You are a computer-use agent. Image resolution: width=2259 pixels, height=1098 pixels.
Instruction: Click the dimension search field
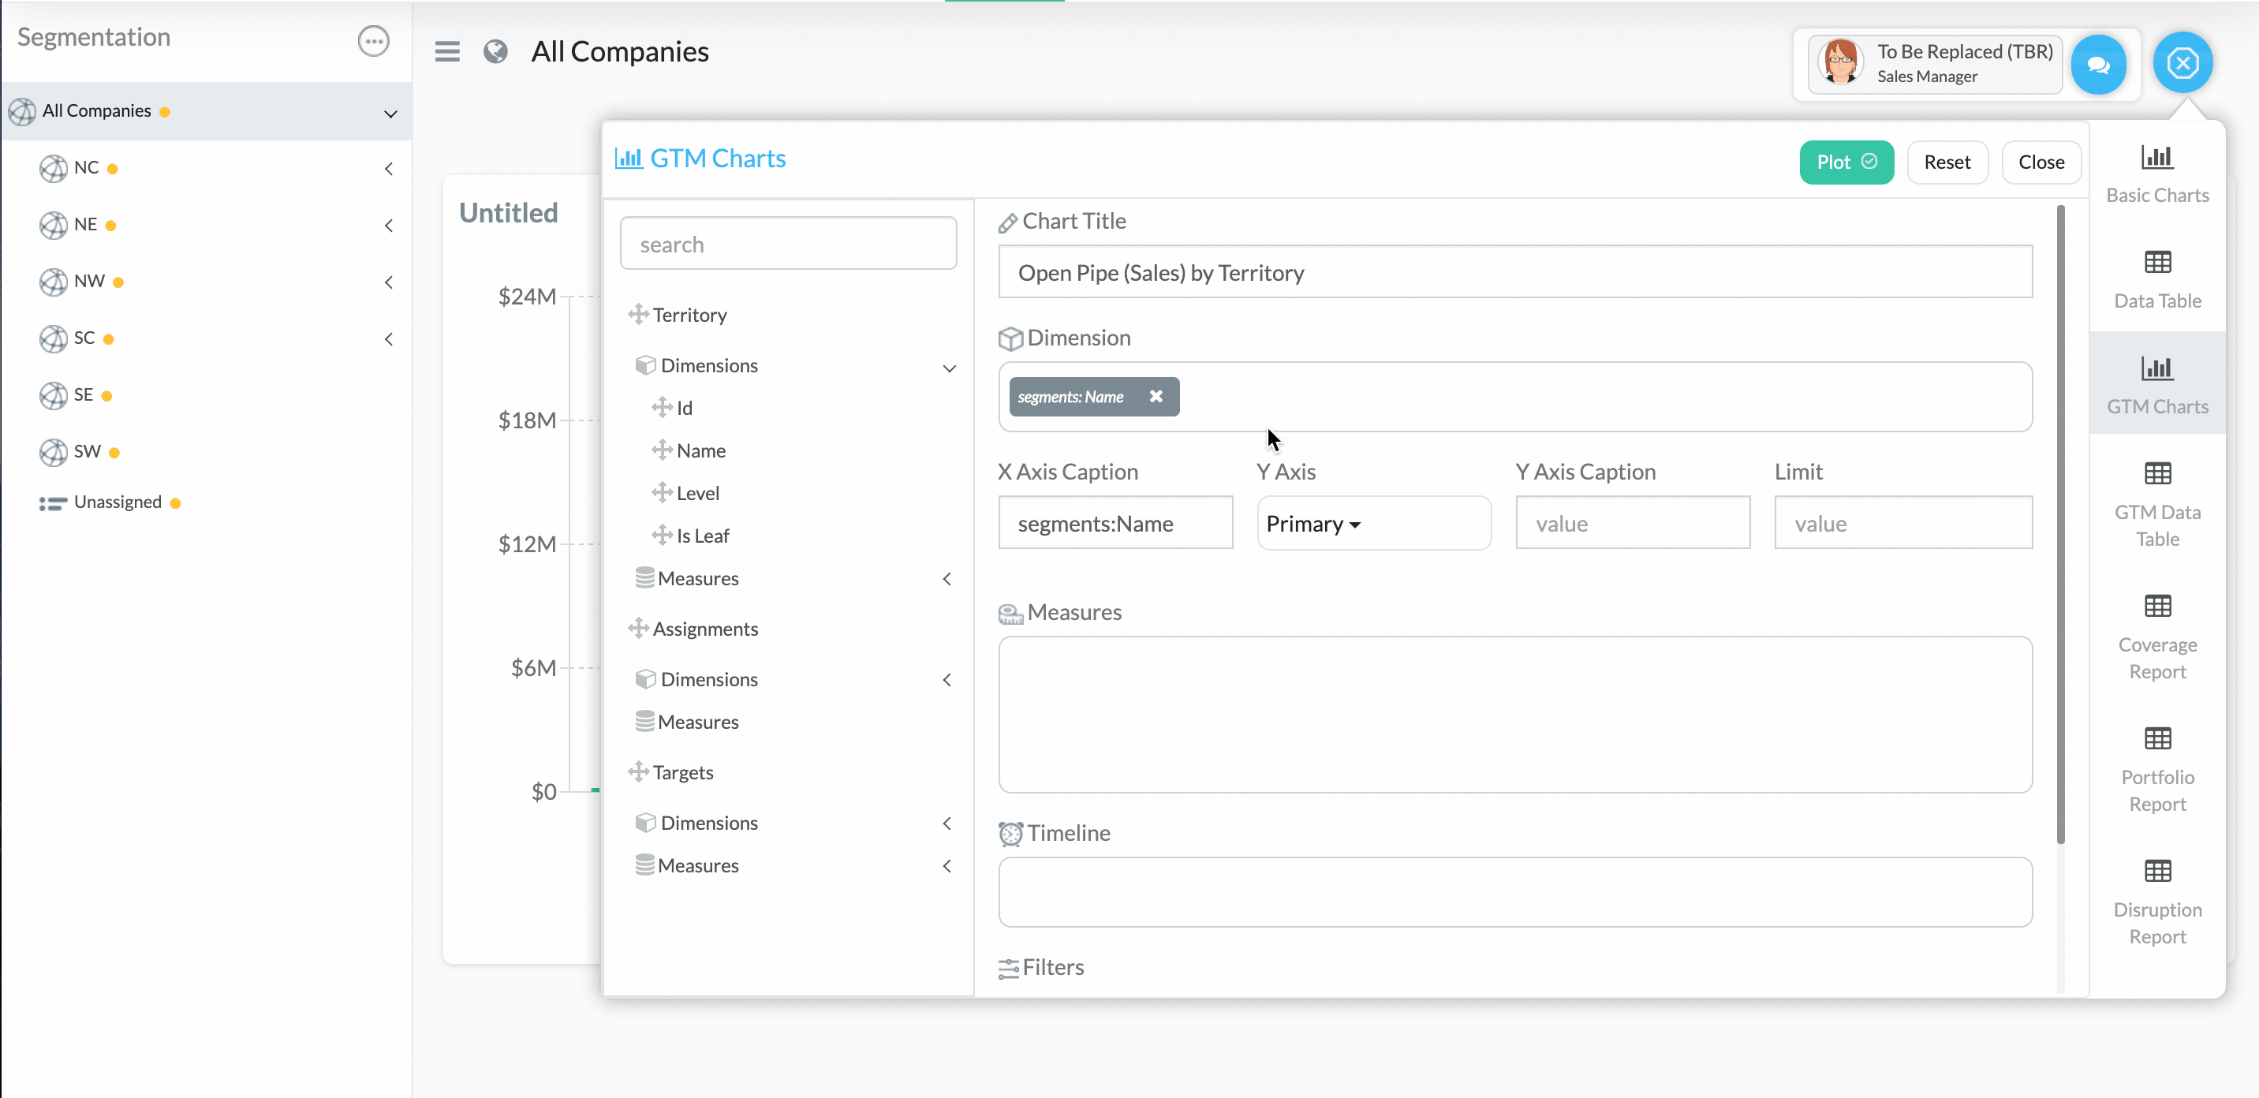[787, 244]
